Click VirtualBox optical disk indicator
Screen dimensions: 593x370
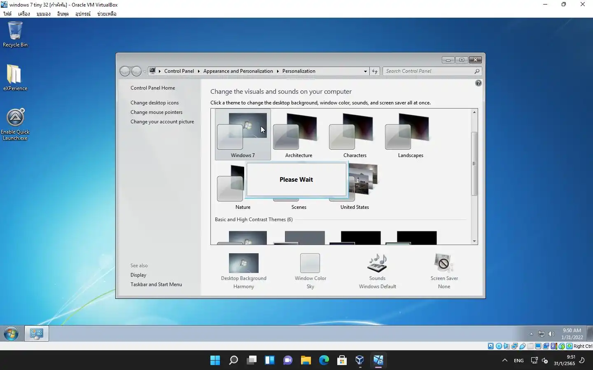point(499,346)
